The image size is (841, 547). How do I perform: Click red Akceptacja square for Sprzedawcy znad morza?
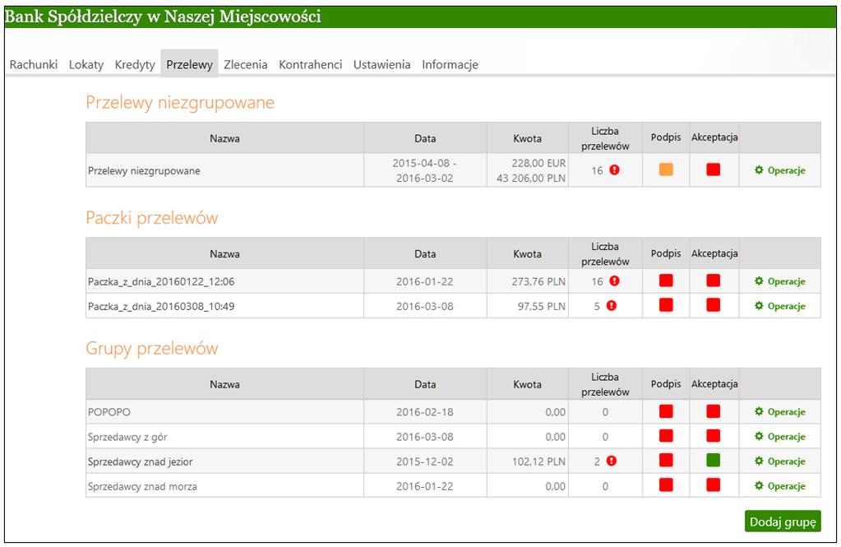pyautogui.click(x=714, y=484)
